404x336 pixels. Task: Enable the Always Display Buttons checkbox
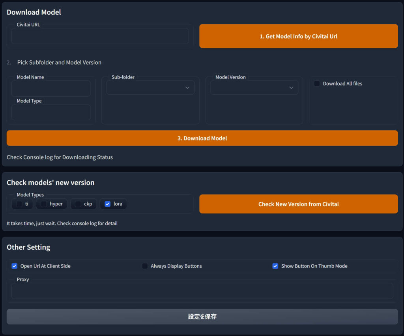[x=145, y=266]
